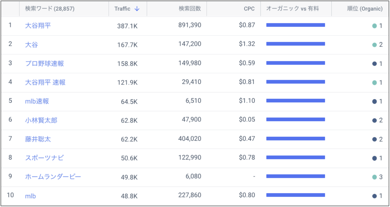Click organic vs paid bar for 藤井聡太

pyautogui.click(x=295, y=138)
